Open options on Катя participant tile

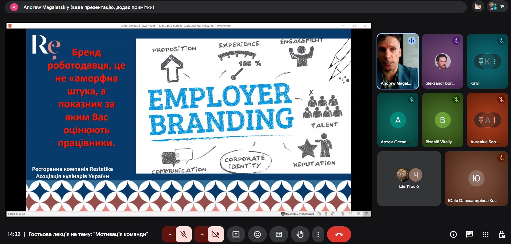[494, 61]
